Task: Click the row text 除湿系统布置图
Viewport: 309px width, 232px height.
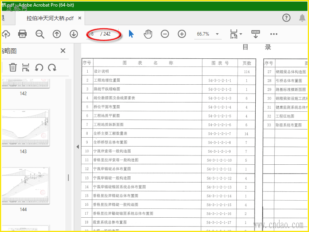Action: [289, 125]
